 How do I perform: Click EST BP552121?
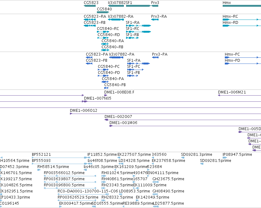41,155
